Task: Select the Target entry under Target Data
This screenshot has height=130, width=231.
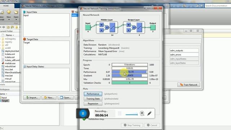Action: tap(26, 43)
